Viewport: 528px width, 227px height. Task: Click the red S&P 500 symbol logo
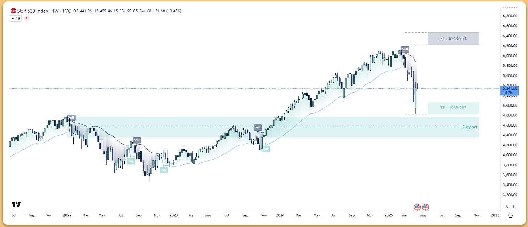coord(13,11)
